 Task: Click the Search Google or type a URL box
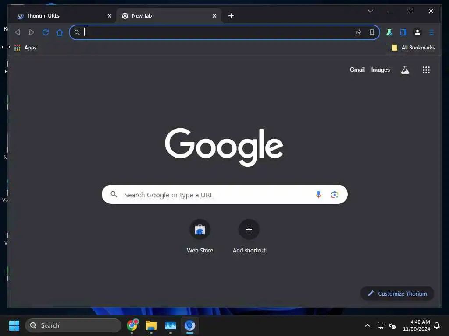tap(224, 194)
